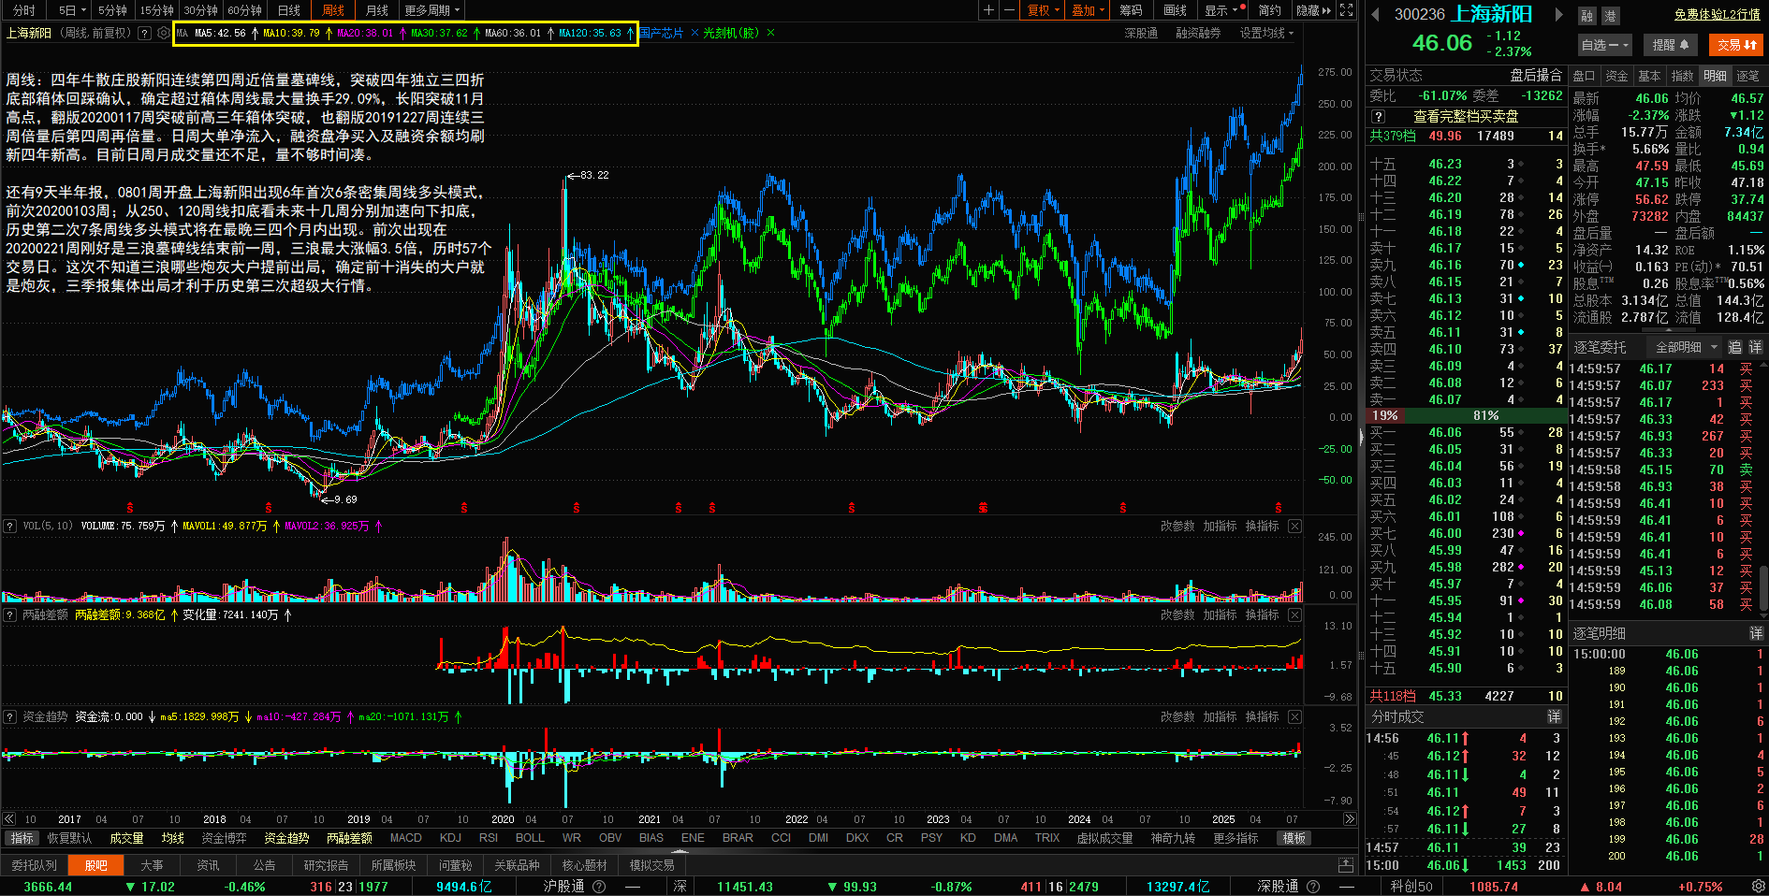Click 详 detail button for 逐笔明细
Screen dimensions: 1769x896
[x=1756, y=633]
